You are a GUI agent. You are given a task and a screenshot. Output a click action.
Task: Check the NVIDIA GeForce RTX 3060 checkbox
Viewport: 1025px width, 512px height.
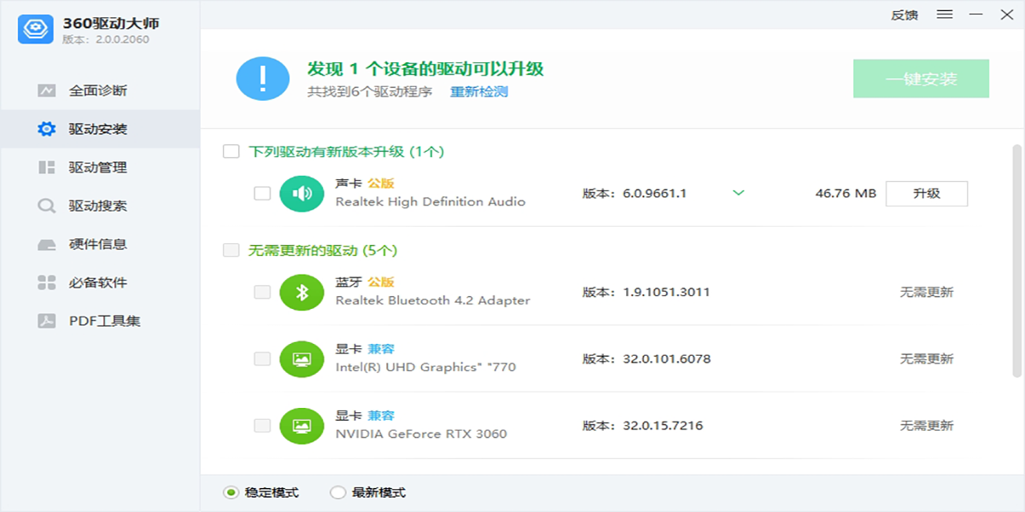(262, 426)
